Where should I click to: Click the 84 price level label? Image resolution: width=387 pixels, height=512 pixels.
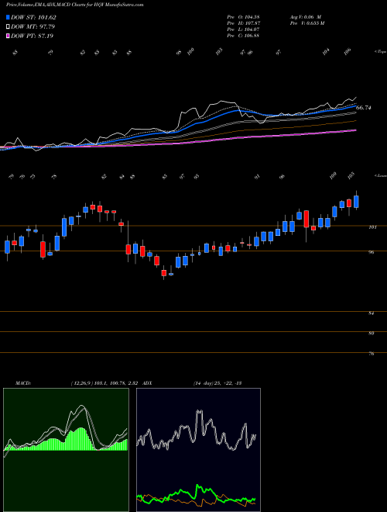(372, 313)
